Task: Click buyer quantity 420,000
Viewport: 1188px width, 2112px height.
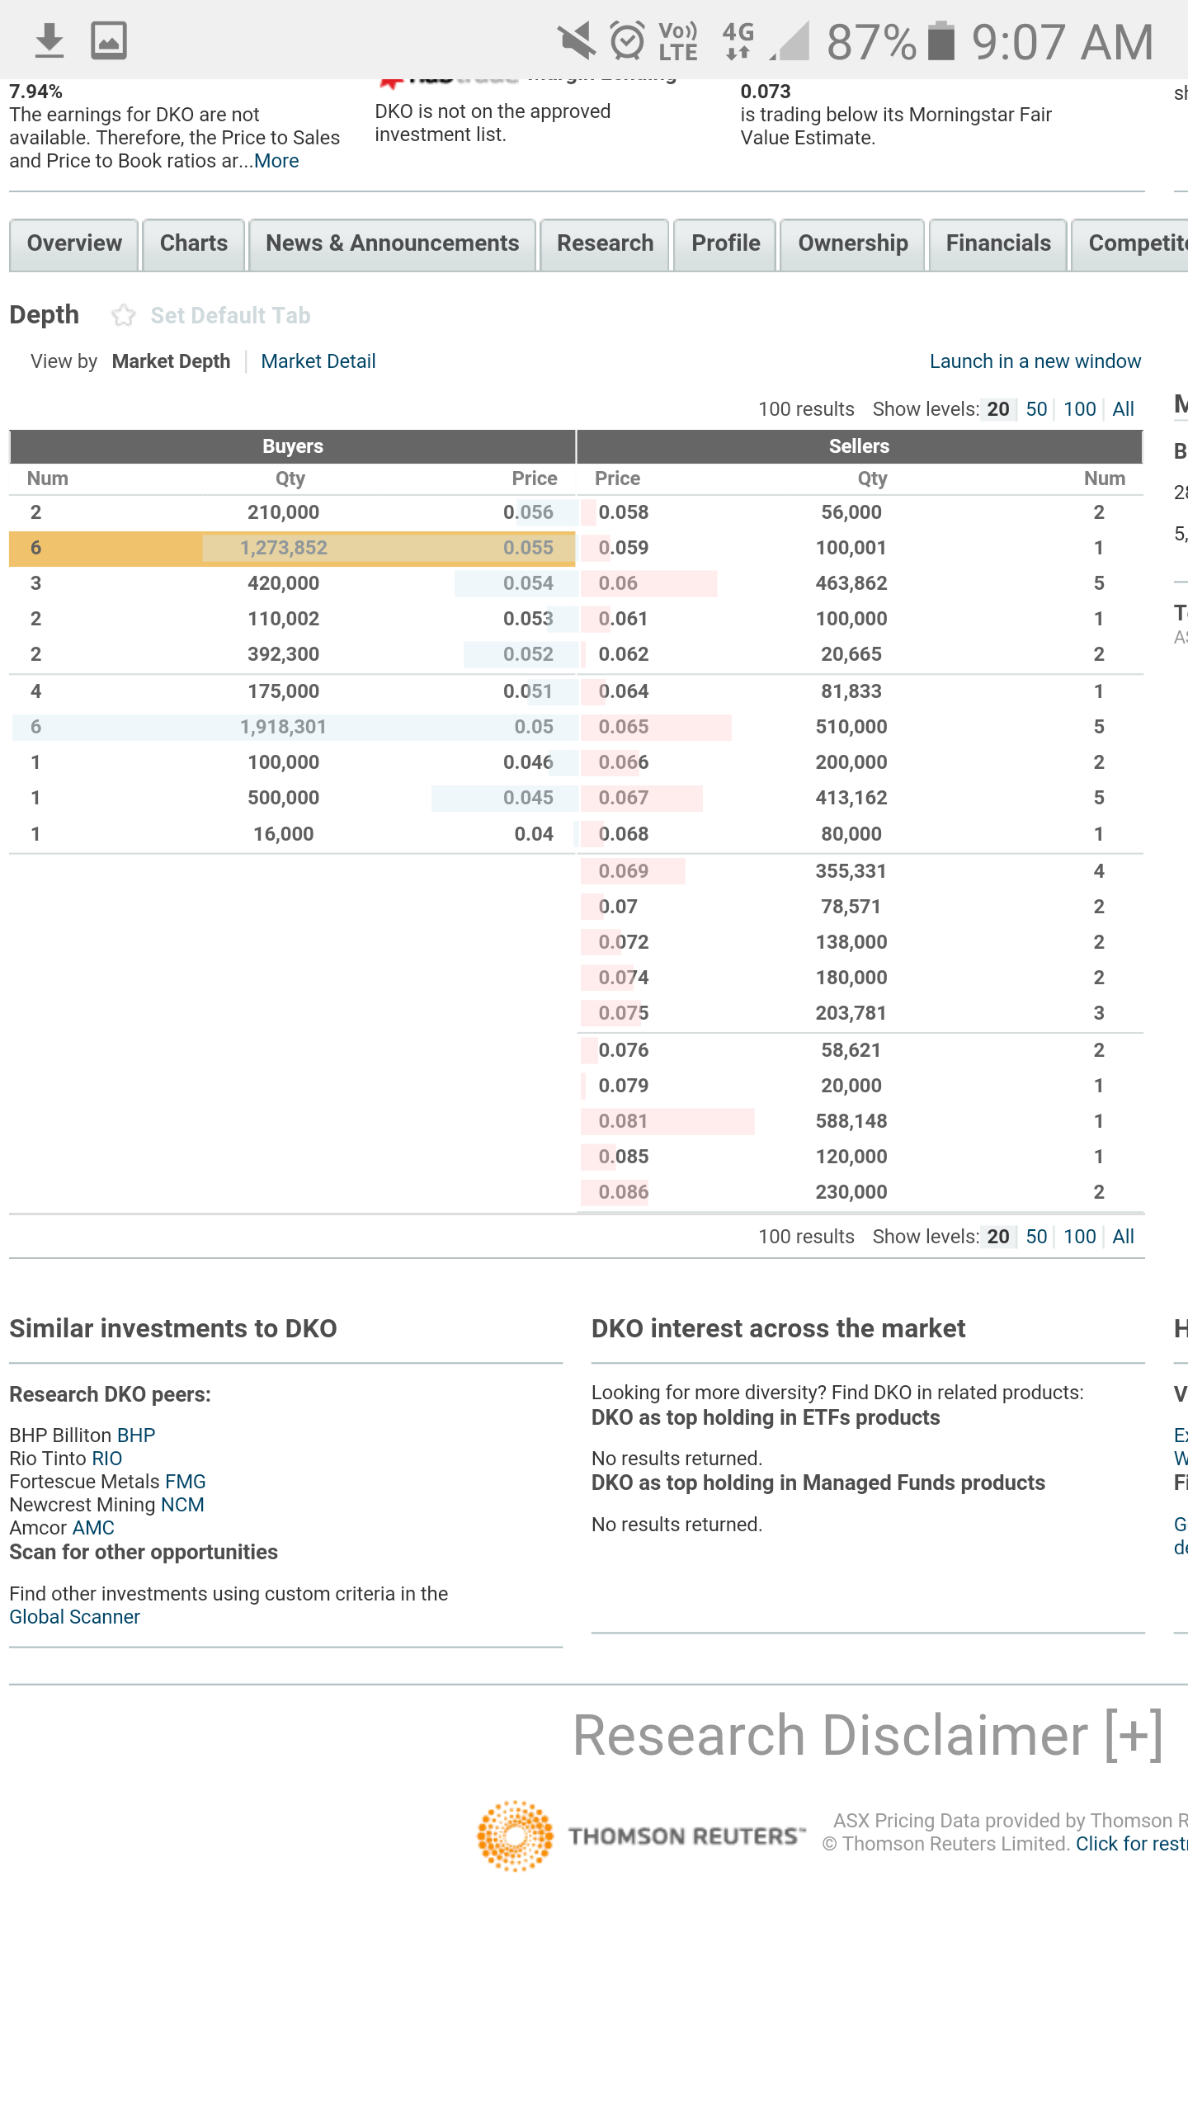Action: 283,583
